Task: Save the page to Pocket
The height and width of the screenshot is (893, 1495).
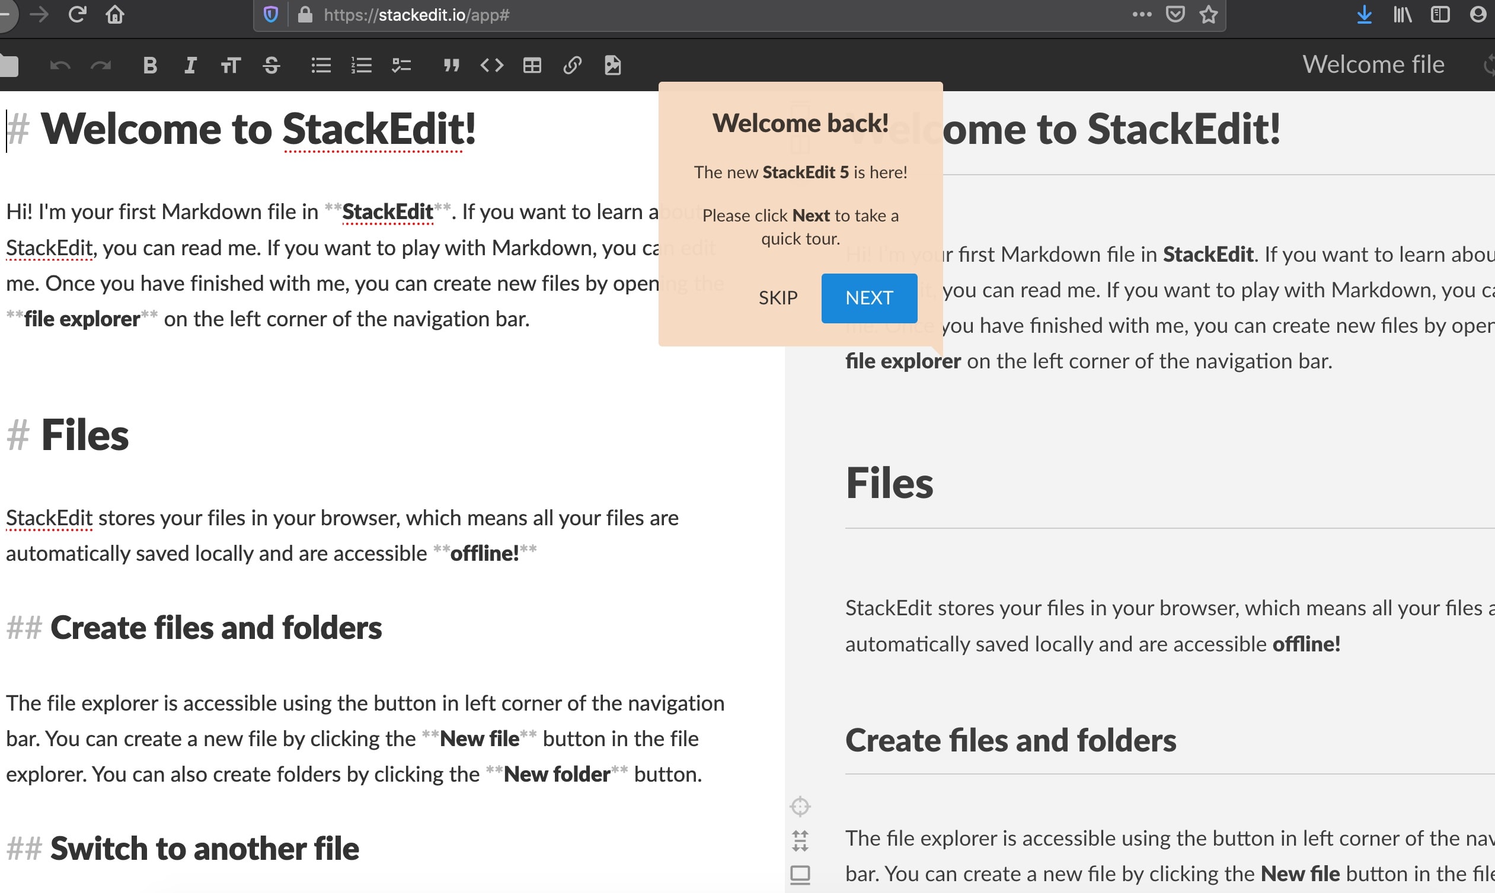Action: click(x=1175, y=14)
